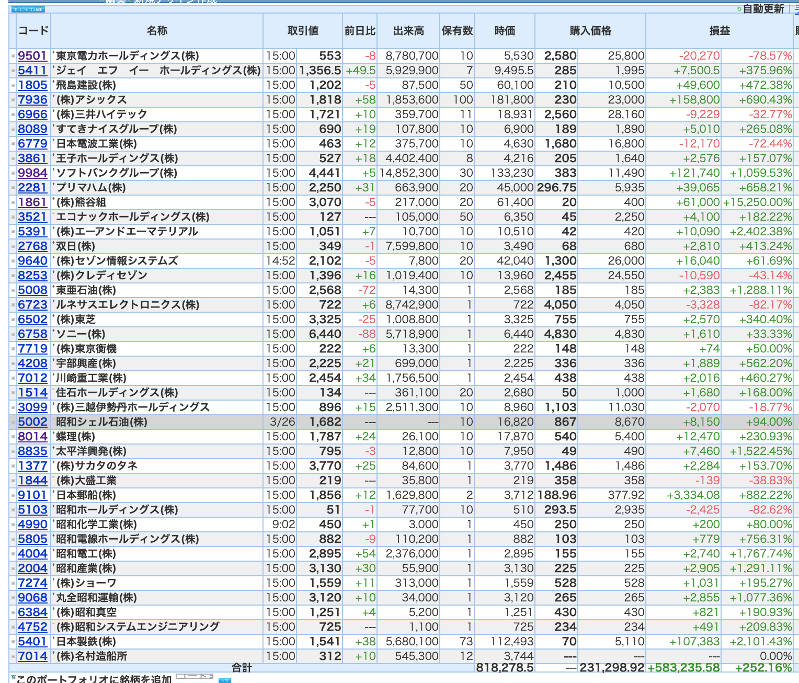Click the 取引値 column header
The width and height of the screenshot is (799, 683).
click(303, 31)
